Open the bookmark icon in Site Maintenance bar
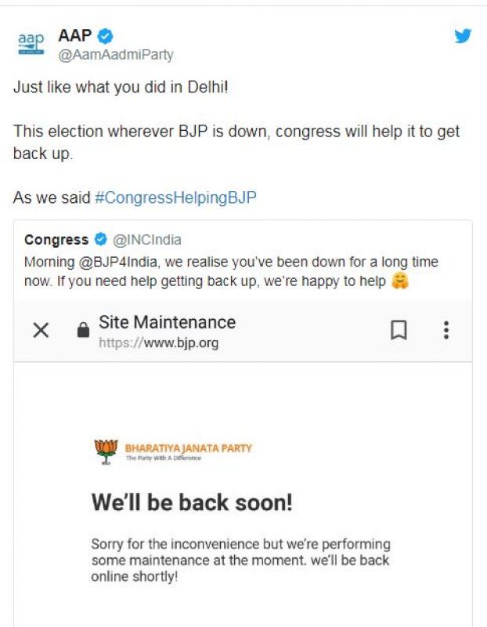This screenshot has height=627, width=487. coord(399,329)
